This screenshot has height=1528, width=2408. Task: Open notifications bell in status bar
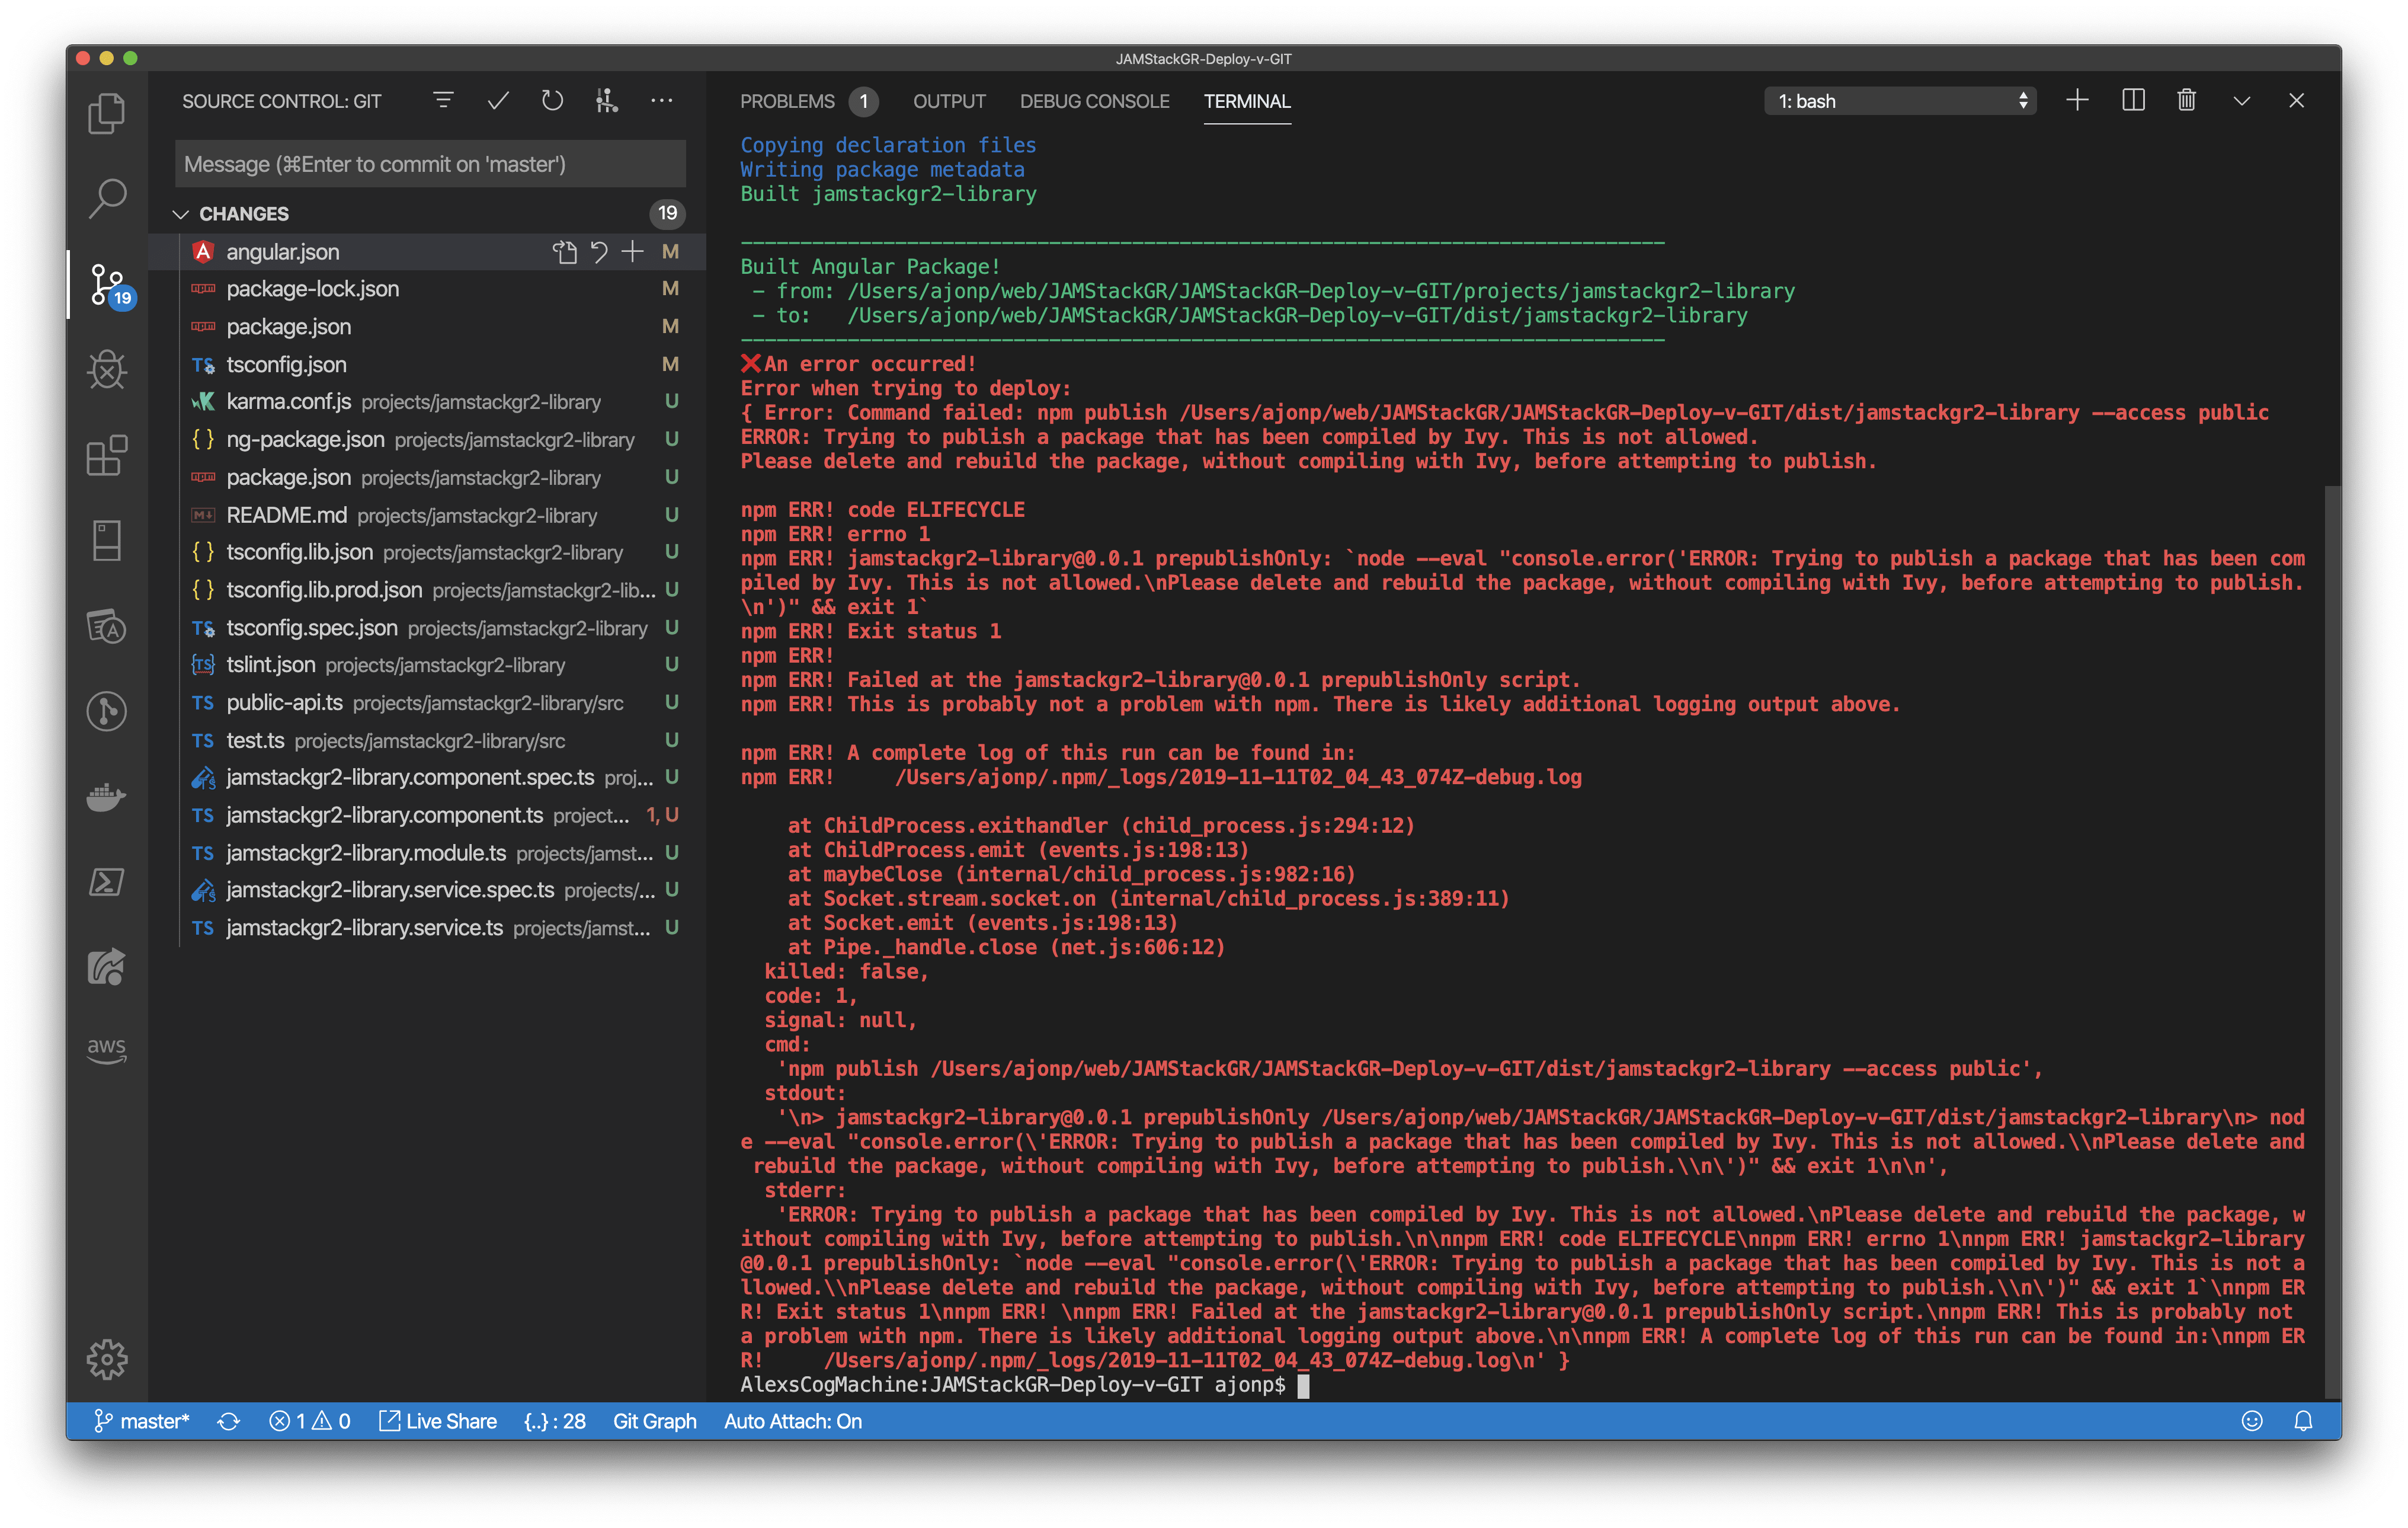coord(2303,1421)
